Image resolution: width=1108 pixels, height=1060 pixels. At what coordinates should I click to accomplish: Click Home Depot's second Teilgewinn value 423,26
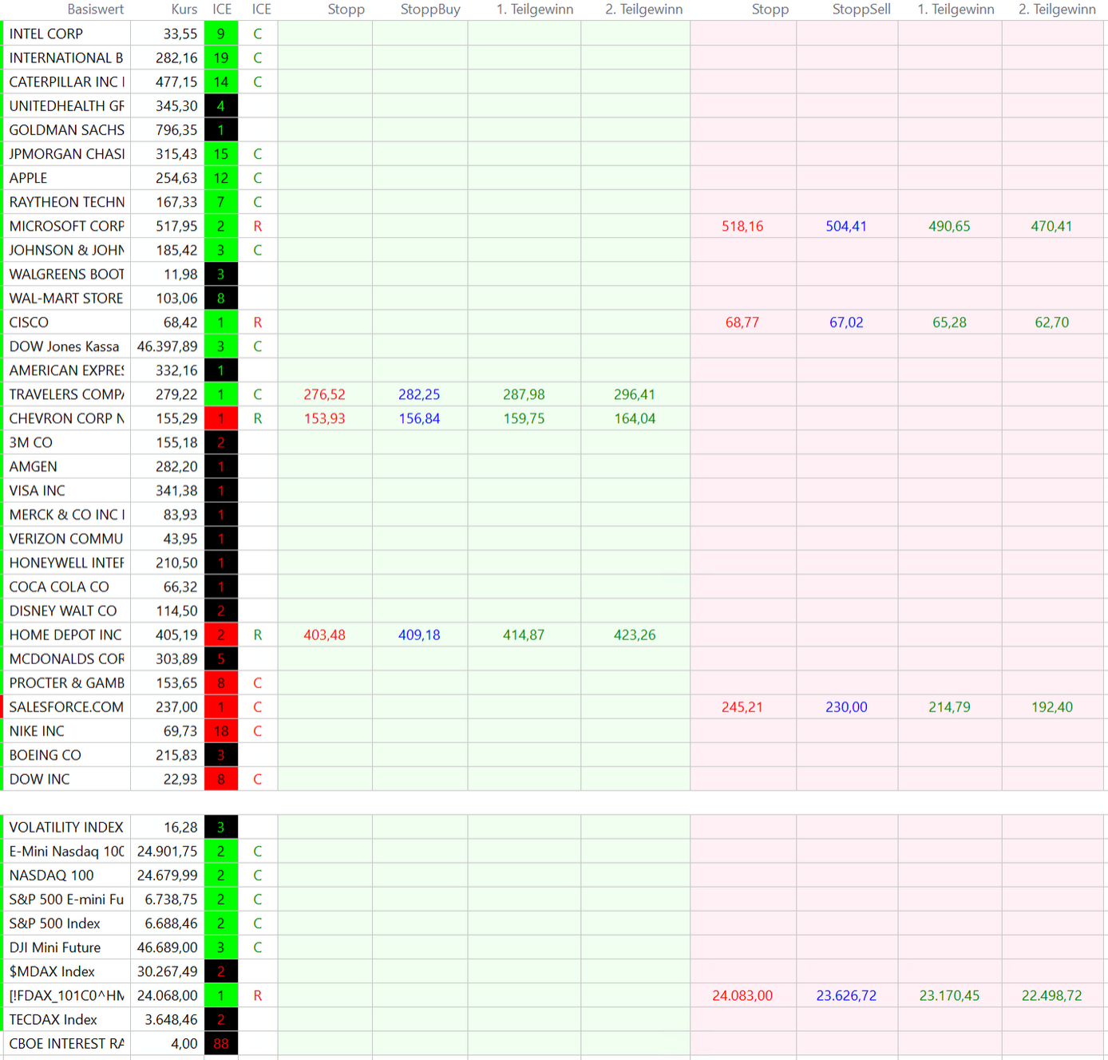[635, 635]
